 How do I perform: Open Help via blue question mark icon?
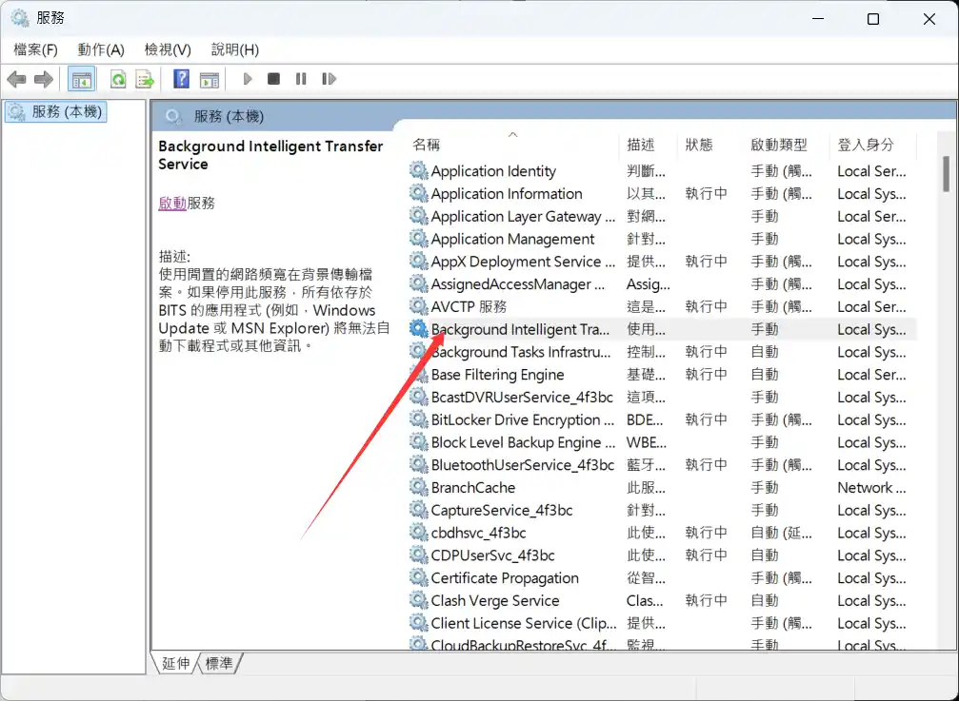click(x=181, y=79)
